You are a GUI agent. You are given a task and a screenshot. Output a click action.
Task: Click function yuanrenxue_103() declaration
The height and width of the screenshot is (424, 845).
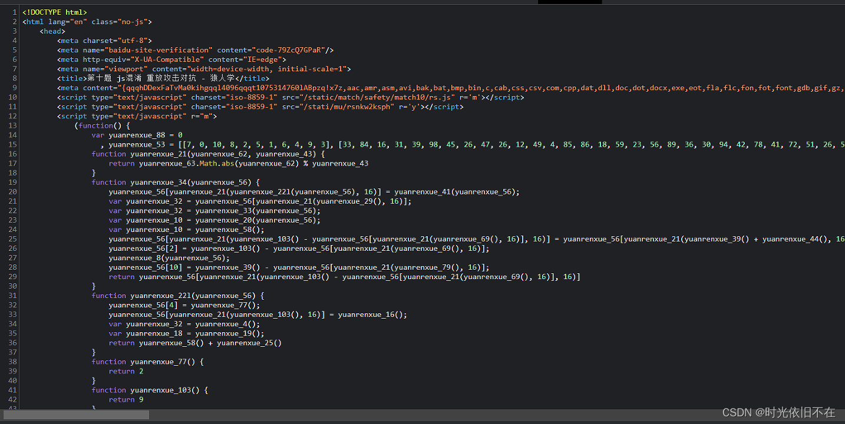[150, 389]
